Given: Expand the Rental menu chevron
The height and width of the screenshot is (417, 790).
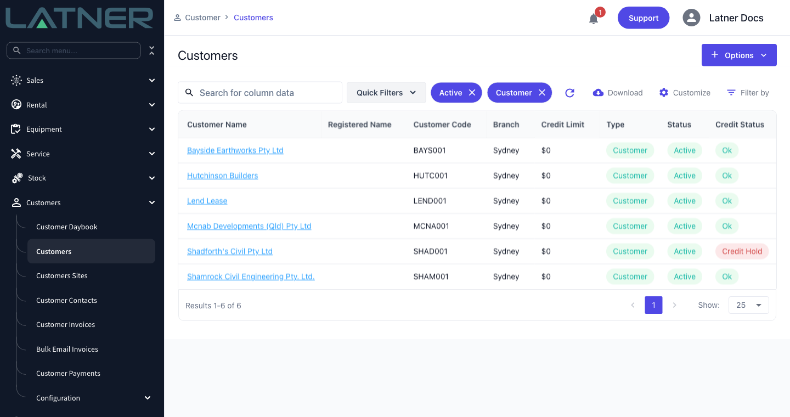Looking at the screenshot, I should click(152, 105).
